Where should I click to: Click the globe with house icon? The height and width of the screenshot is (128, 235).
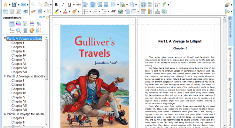pyautogui.click(x=227, y=5)
